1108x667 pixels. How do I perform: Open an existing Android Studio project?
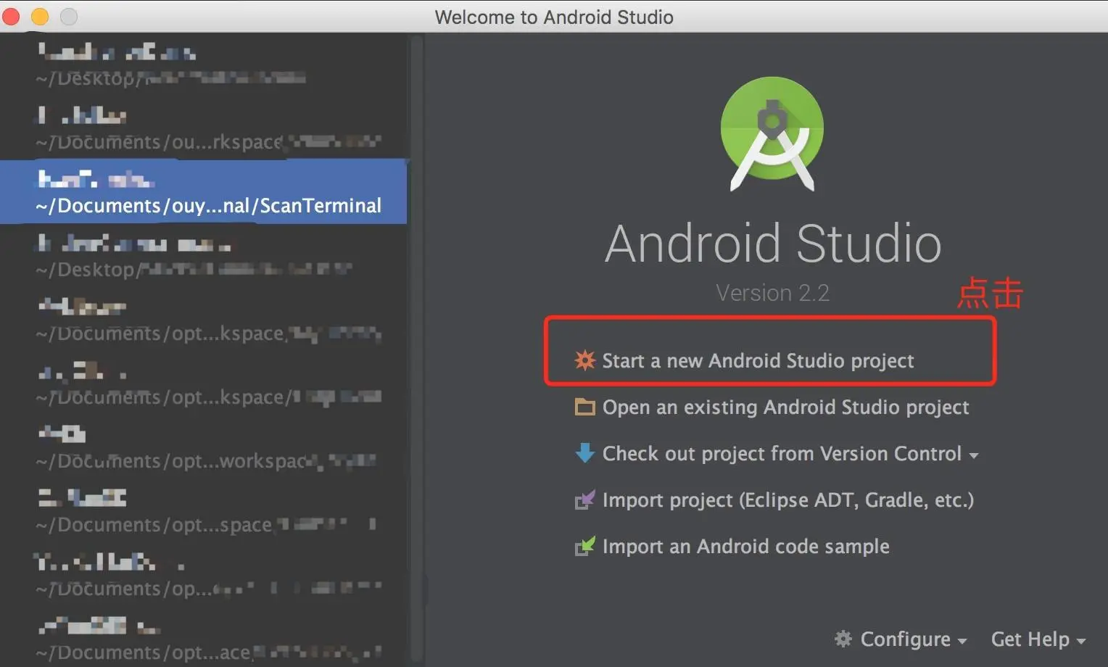point(785,407)
